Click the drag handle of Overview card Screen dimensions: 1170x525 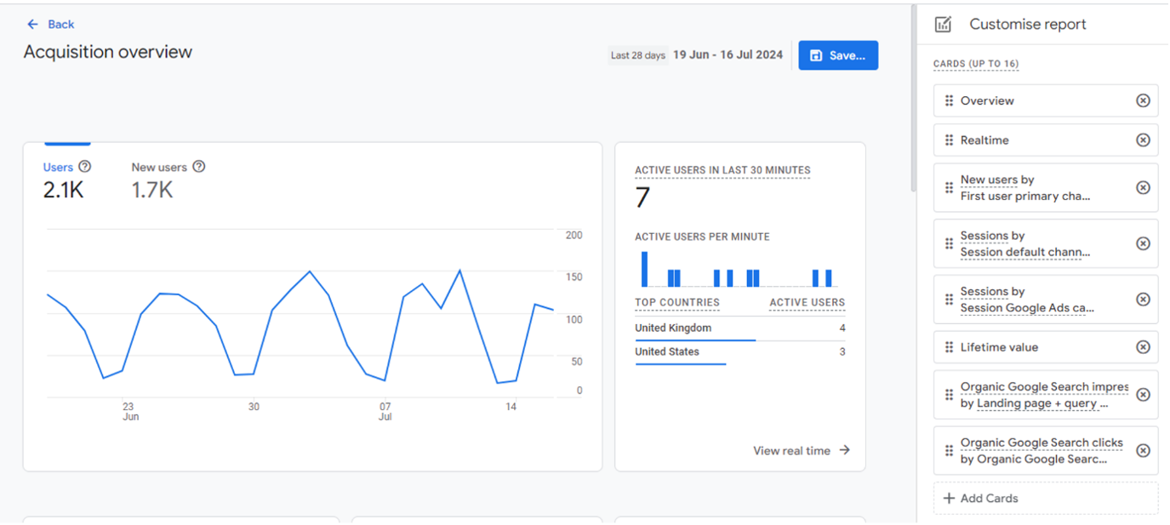click(x=949, y=100)
